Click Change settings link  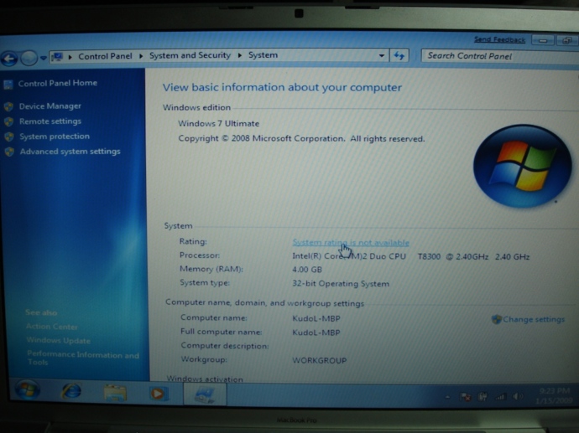[534, 319]
